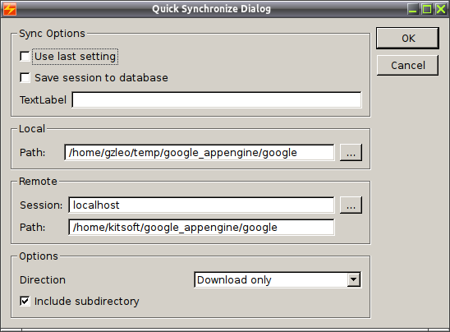
Task: Minimize the Quick Synchronize Dialog window
Action: point(413,9)
